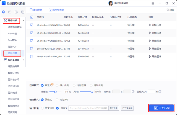177x115 pixels.
Task: Open 通用格式转换 in sidebar
Action: click(x=15, y=27)
